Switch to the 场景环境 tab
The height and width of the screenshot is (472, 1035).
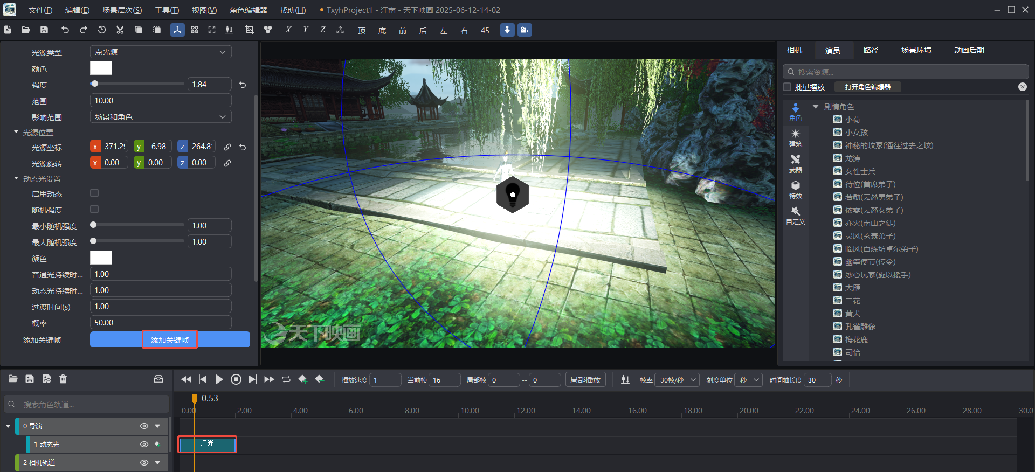tap(916, 50)
